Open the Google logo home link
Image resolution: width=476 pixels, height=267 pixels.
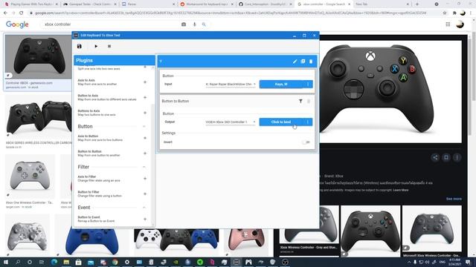[17, 24]
